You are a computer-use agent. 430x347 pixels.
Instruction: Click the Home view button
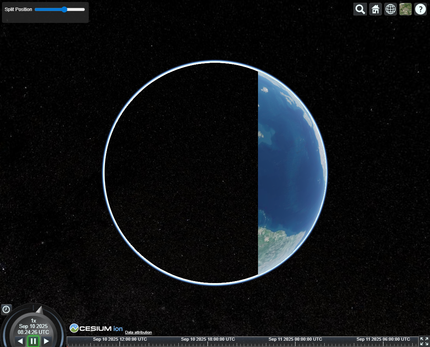(376, 9)
